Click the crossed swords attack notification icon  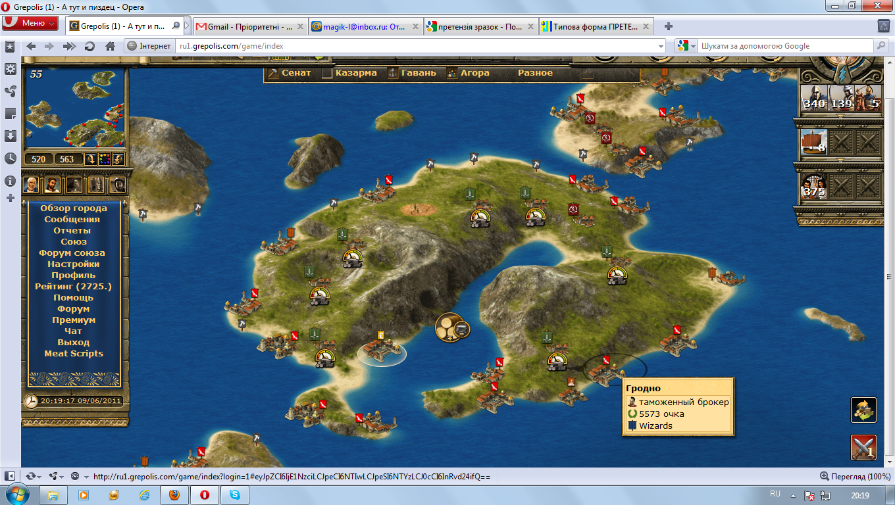click(863, 447)
